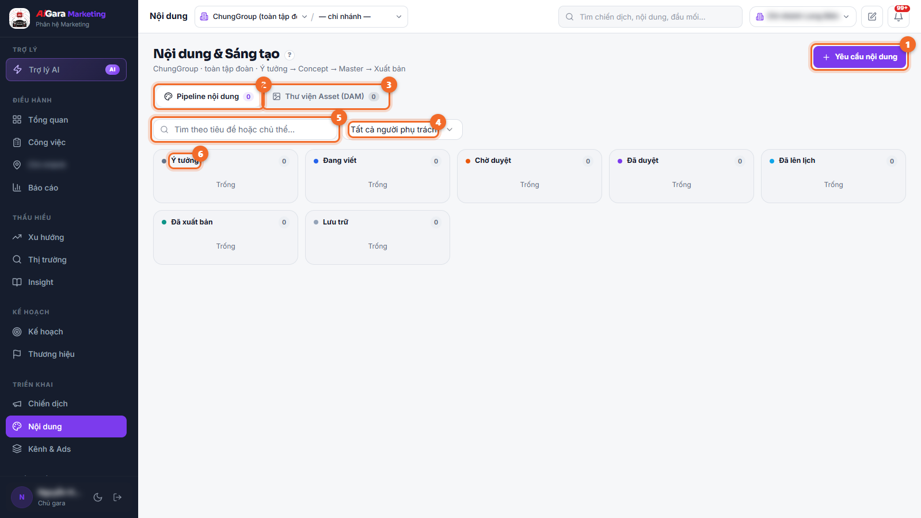Switch to Pipeline nội dung tab

[208, 97]
